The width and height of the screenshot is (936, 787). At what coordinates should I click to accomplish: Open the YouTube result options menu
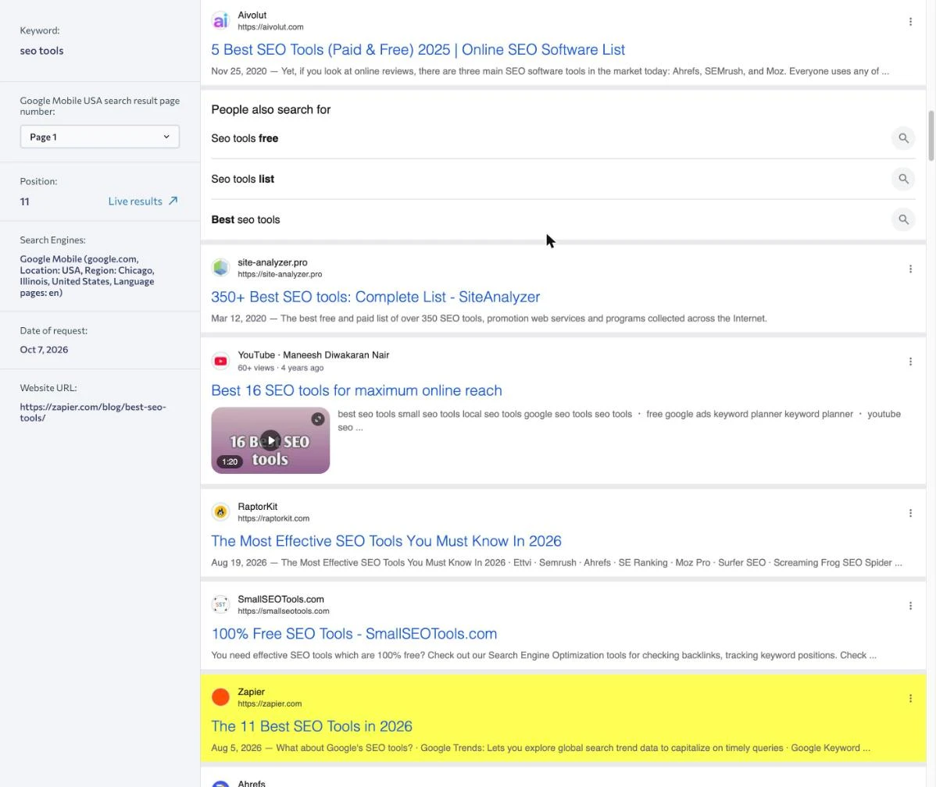point(910,361)
